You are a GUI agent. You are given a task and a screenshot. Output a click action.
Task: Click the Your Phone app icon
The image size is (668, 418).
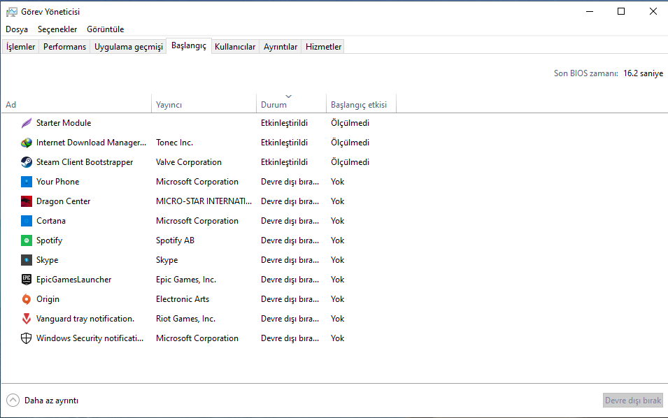click(x=27, y=182)
